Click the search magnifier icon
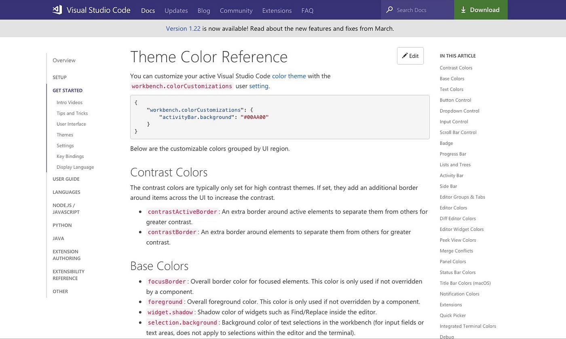 pos(389,10)
